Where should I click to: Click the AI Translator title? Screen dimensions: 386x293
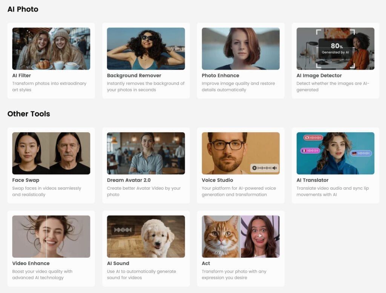click(312, 180)
